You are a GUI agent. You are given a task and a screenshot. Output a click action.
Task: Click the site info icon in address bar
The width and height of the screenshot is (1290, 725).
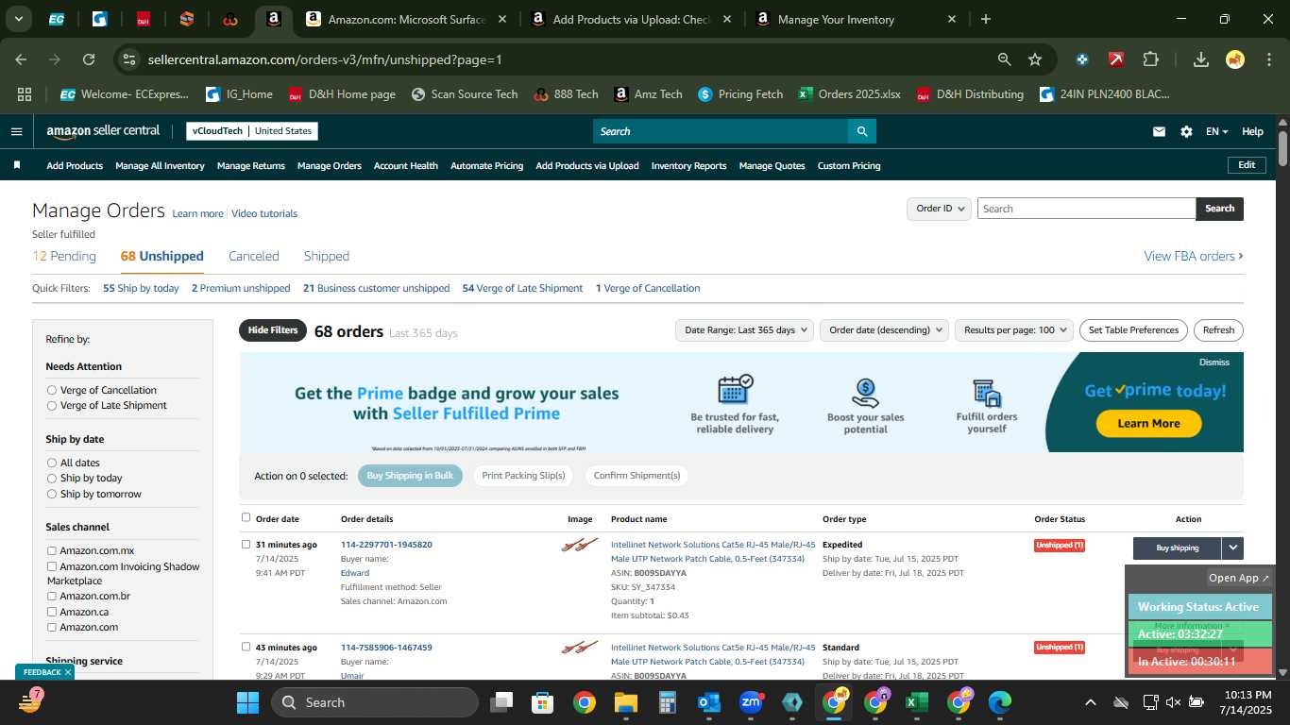[x=129, y=59]
